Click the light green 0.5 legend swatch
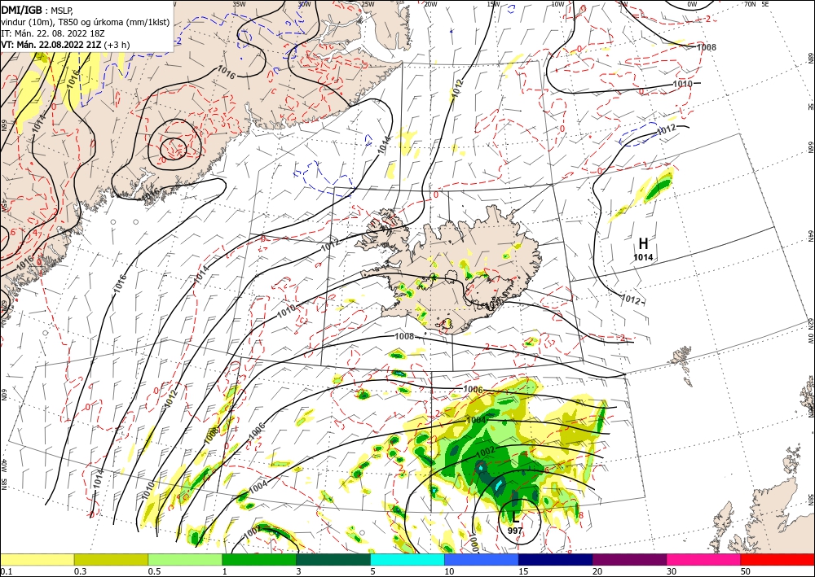 (185, 559)
